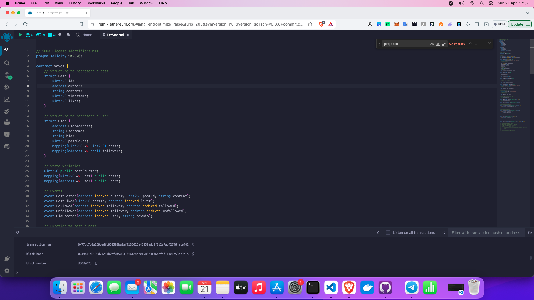Click the find input containing 'projectc'

[406, 44]
